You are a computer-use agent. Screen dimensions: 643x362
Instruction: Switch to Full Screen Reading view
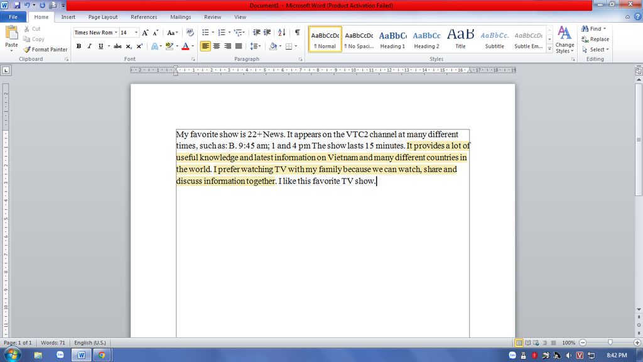pyautogui.click(x=527, y=343)
